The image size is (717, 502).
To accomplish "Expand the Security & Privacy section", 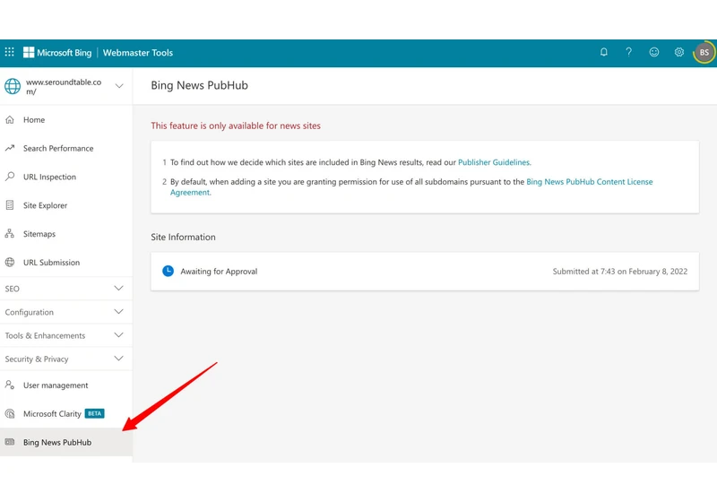I will pyautogui.click(x=66, y=359).
